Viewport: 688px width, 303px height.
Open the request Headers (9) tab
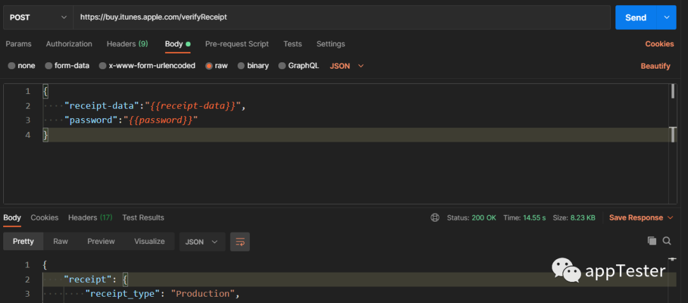(x=127, y=44)
